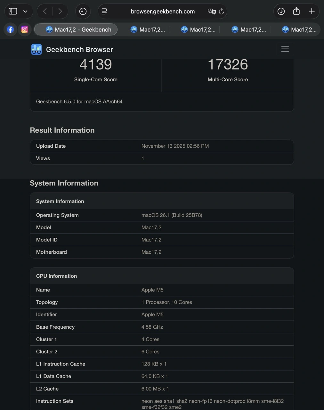
Task: Click the Geekbench Browser robot logo
Action: tap(36, 49)
